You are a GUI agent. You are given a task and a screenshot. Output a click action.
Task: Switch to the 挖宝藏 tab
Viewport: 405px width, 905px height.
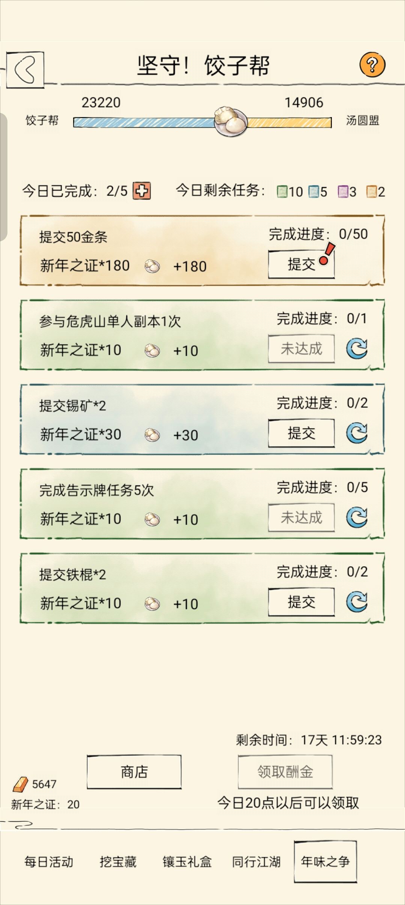click(118, 862)
